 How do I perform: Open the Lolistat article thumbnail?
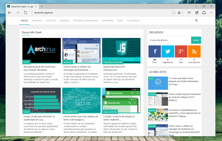[121, 100]
